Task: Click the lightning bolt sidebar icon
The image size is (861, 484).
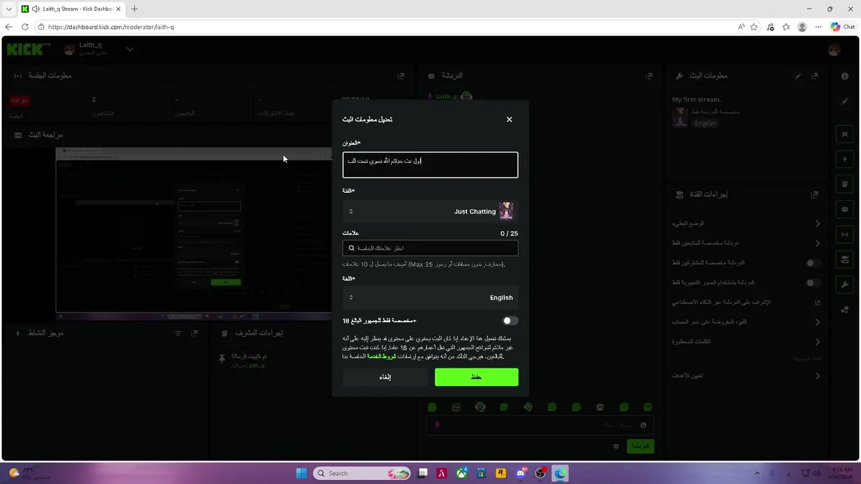Action: point(845,159)
